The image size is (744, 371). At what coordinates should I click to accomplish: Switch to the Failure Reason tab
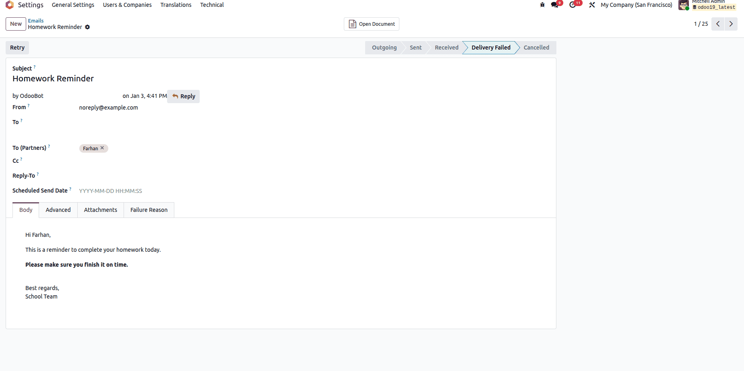coord(149,210)
